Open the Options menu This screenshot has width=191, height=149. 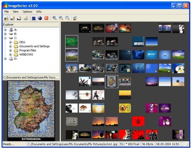(x=28, y=12)
